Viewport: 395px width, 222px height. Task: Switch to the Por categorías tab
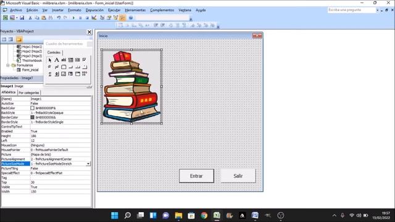pos(29,92)
